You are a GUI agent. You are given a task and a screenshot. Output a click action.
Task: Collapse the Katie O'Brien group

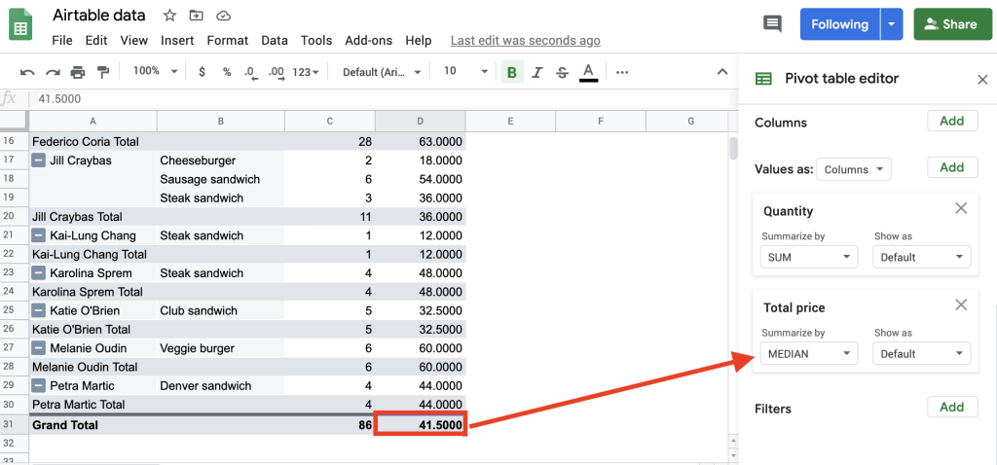(x=39, y=310)
